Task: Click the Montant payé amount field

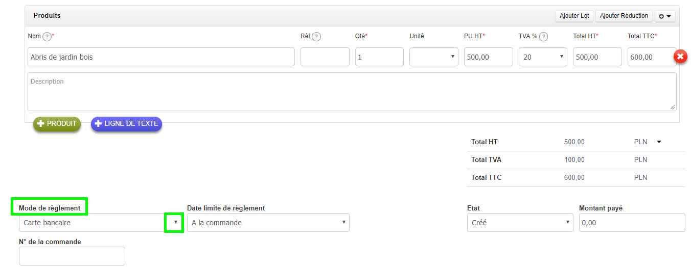Action: click(632, 223)
